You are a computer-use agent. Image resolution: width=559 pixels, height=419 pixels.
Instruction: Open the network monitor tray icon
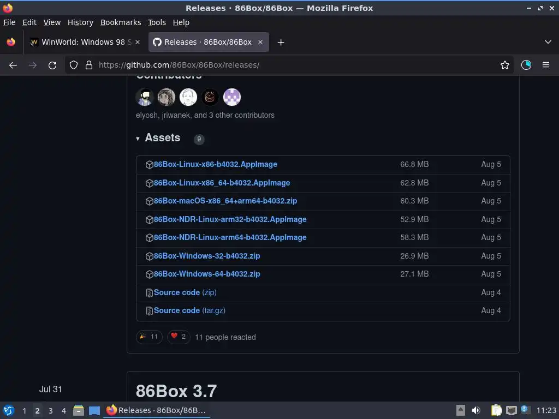pyautogui.click(x=511, y=410)
